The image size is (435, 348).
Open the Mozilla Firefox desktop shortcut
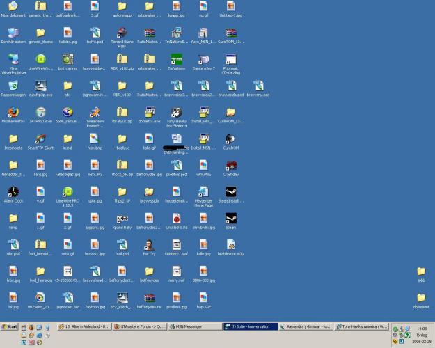[x=13, y=112]
